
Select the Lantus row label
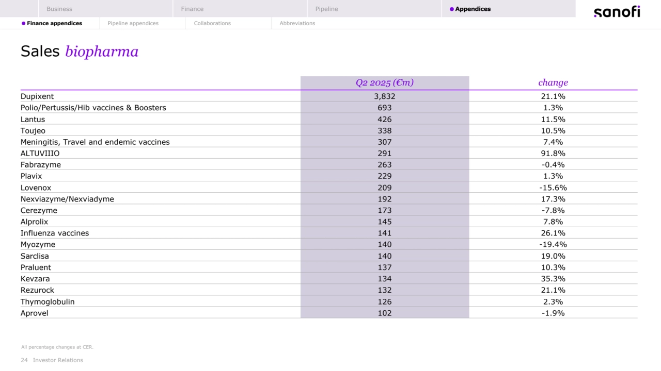click(33, 119)
